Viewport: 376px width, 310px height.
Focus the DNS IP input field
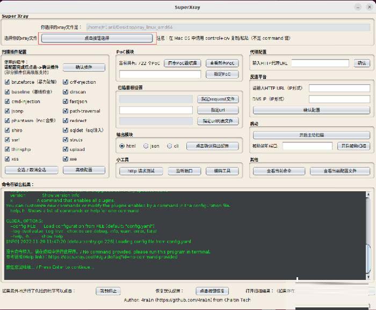coord(339,99)
